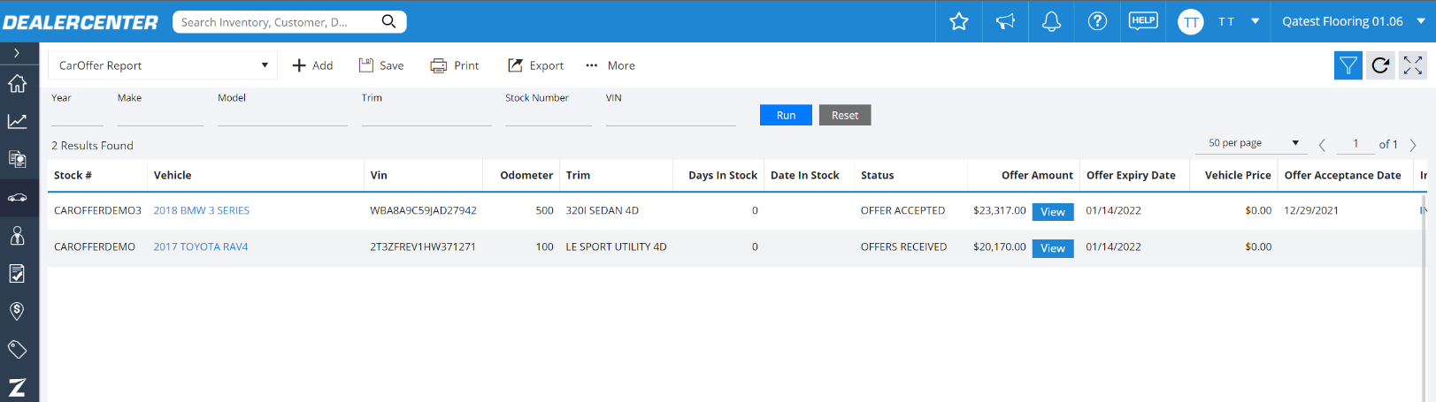Go to previous page arrow
The image size is (1436, 402).
point(1322,145)
